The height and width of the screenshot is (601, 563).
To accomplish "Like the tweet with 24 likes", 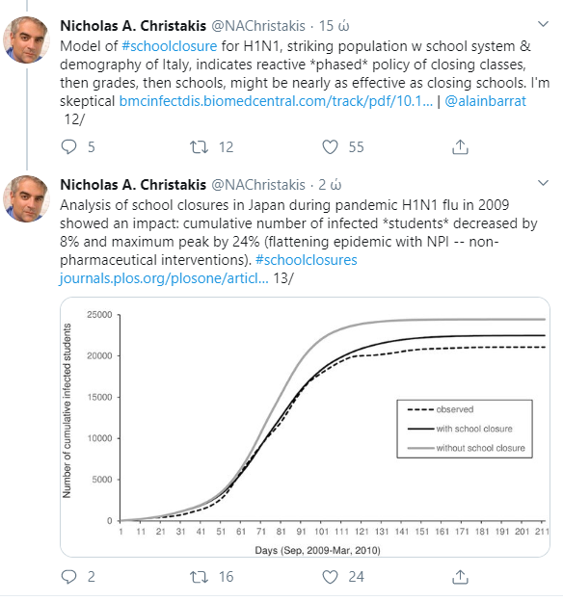I will point(330,577).
